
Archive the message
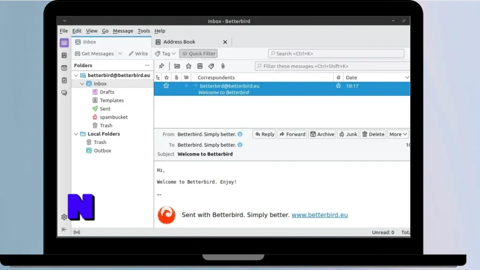click(322, 135)
